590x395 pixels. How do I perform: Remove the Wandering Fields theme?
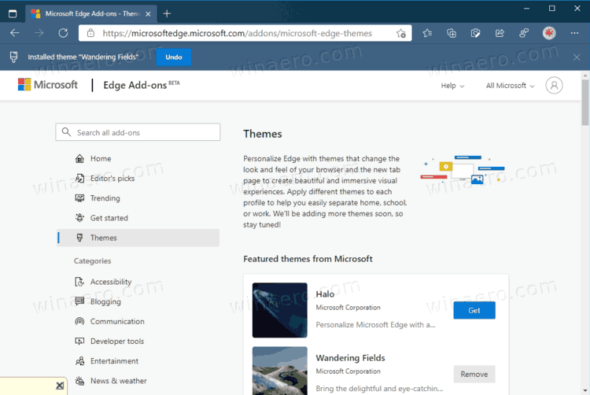click(x=474, y=375)
